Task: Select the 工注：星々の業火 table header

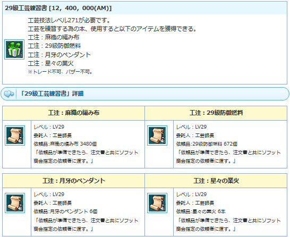Action: point(216,181)
